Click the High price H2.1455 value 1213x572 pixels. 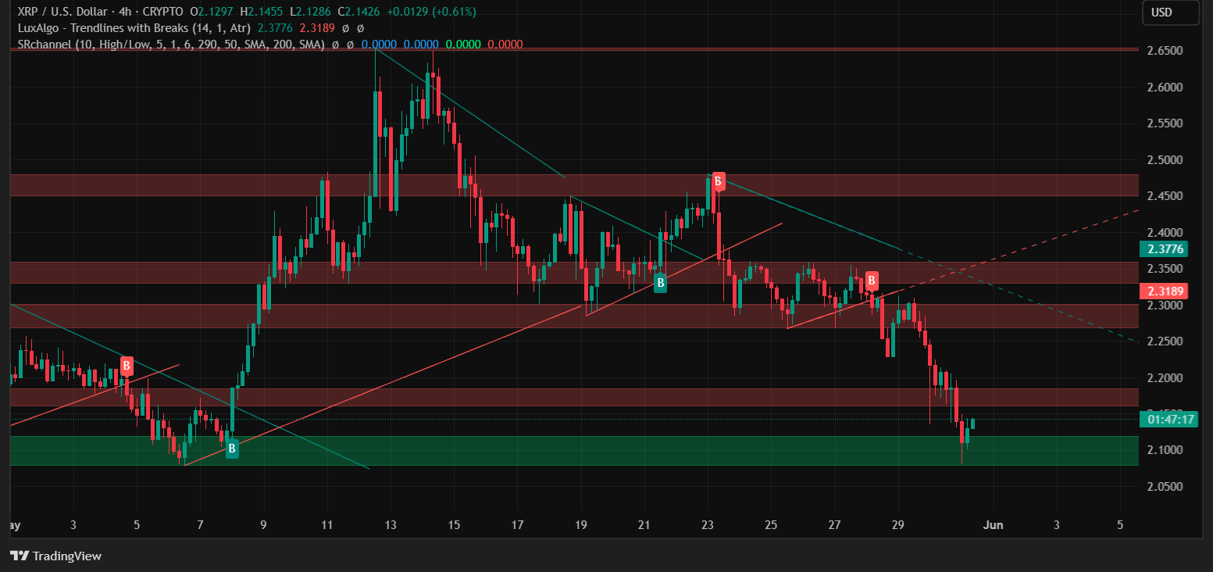point(262,12)
